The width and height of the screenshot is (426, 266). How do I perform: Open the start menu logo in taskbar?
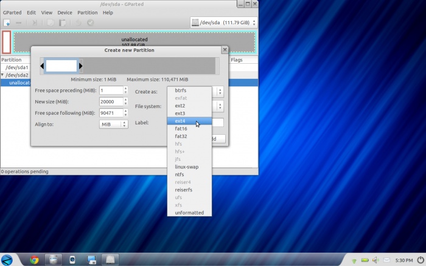(x=7, y=260)
